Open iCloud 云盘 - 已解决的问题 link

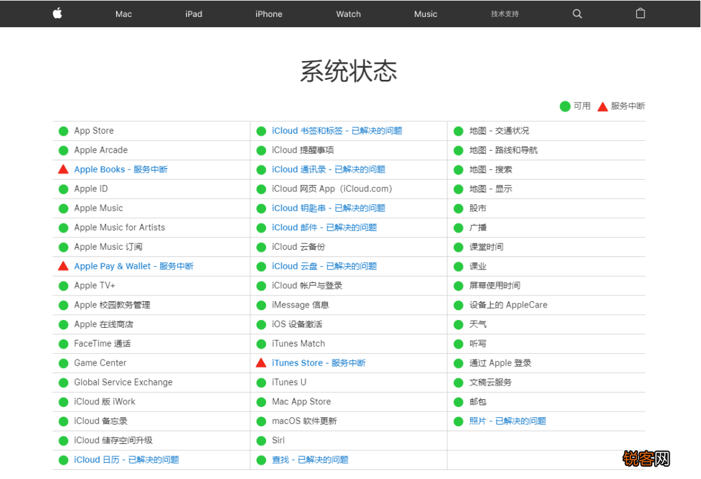tap(324, 266)
